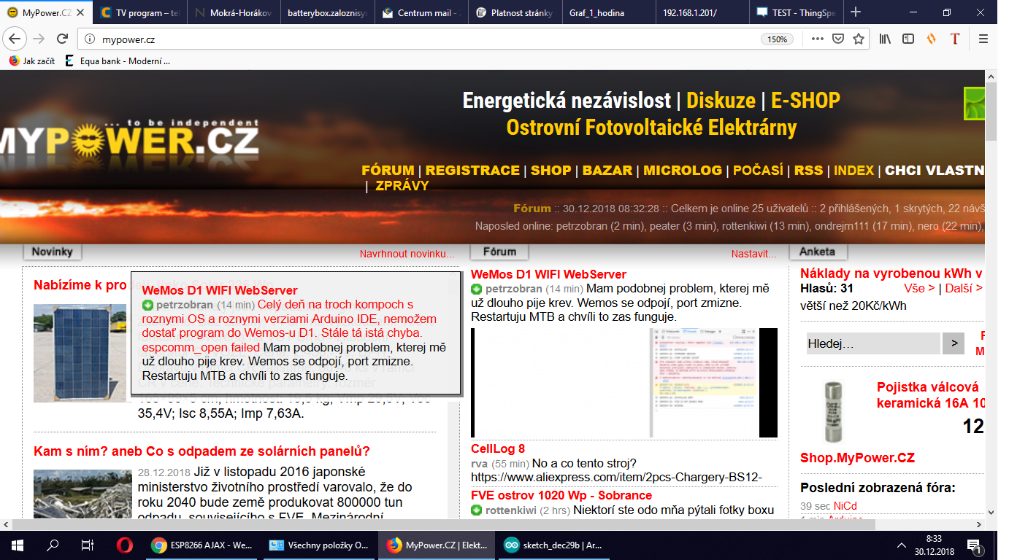Open the Action Center notifications icon
Screen dimensions: 1009x560
(975, 545)
